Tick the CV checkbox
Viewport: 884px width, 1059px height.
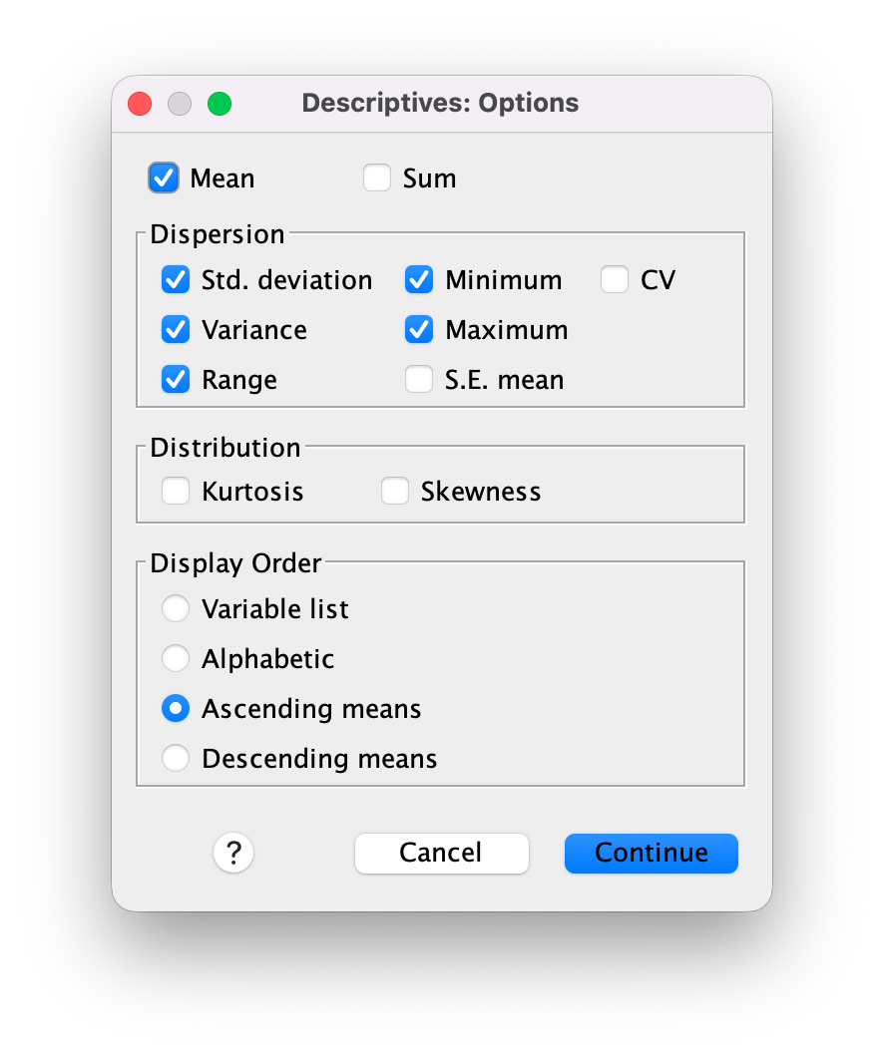coord(615,280)
